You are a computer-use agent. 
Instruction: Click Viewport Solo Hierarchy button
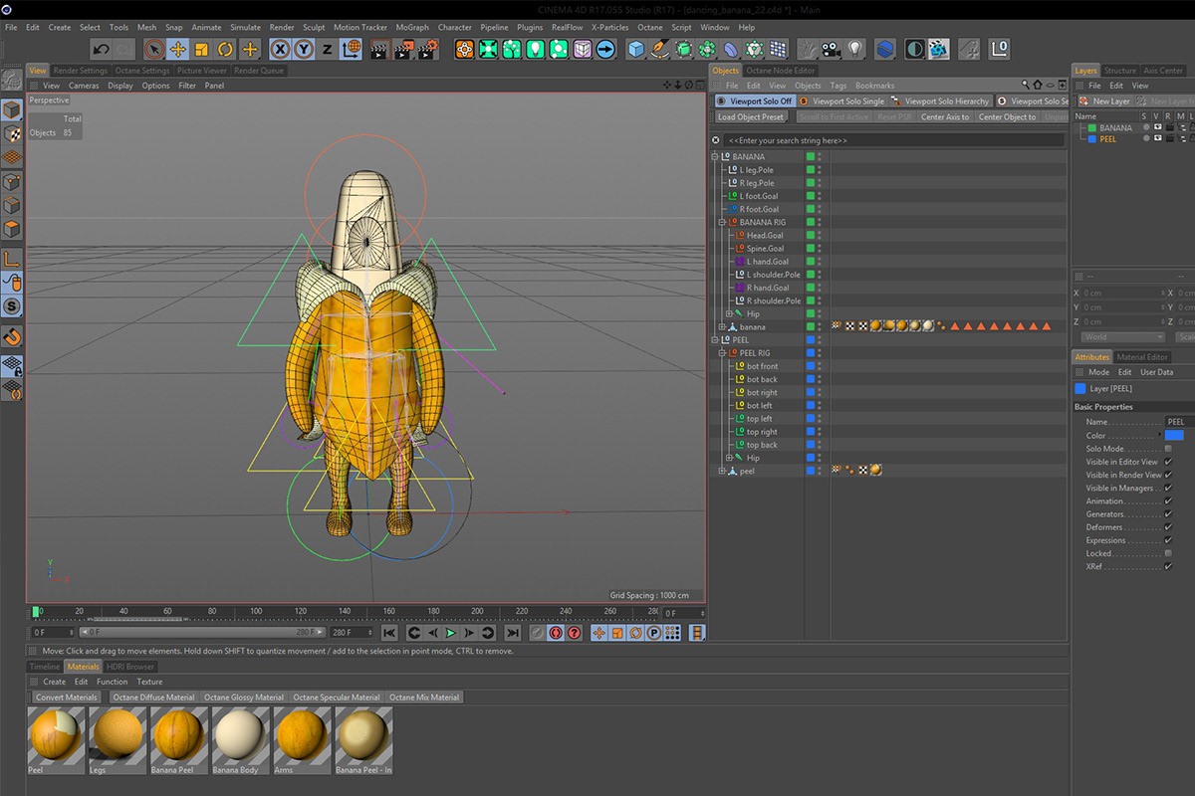[x=941, y=101]
